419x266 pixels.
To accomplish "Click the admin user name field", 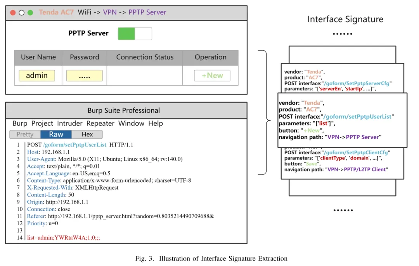I will click(37, 76).
